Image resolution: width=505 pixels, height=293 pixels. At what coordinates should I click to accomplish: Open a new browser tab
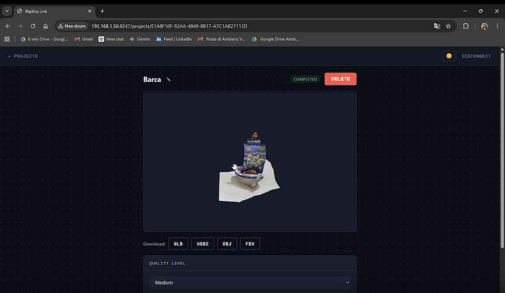(102, 11)
